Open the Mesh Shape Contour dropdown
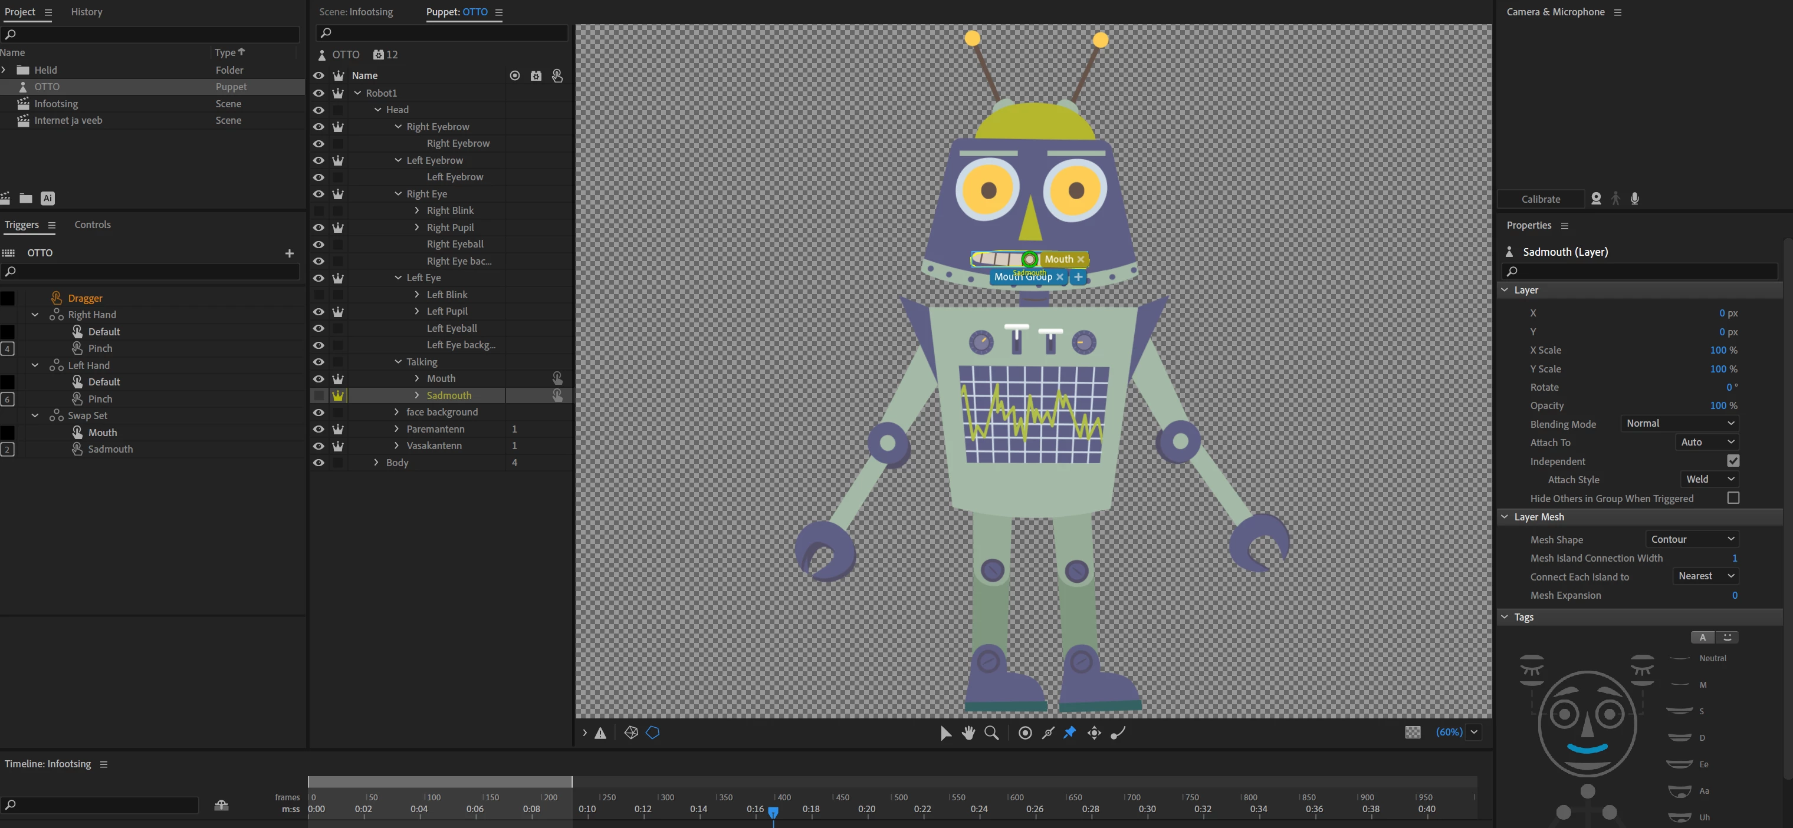The width and height of the screenshot is (1793, 828). [1692, 539]
